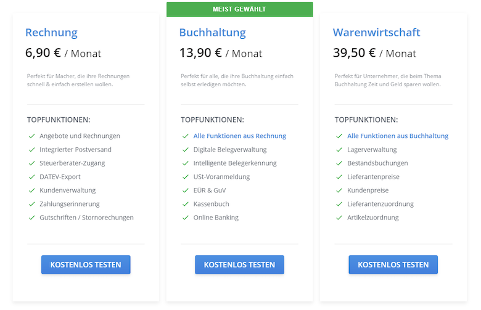Click the checkmark next to DATEV-Export
Viewport: 481px width, 310px height.
(x=31, y=177)
